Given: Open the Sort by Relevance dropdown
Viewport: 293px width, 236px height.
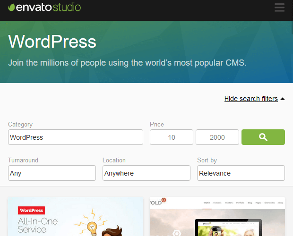Looking at the screenshot, I should 241,173.
